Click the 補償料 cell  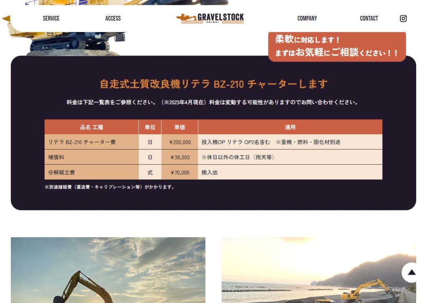[91, 157]
